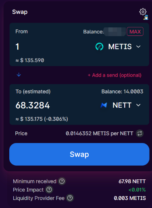Open help tooltip for Minimum received
Screen dimensions: 152x208
[x=62, y=181]
